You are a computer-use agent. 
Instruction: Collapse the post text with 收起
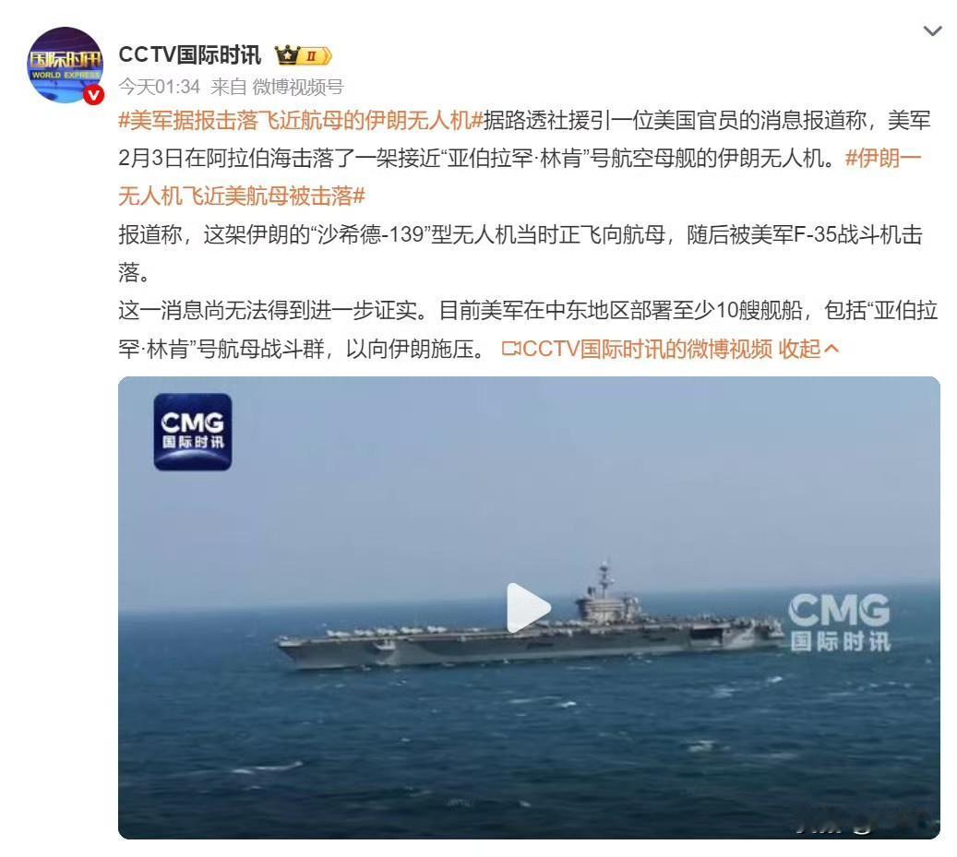click(x=799, y=349)
